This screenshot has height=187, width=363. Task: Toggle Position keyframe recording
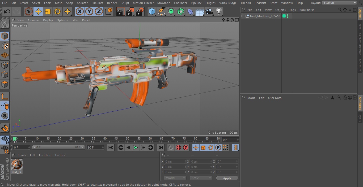(x=196, y=147)
